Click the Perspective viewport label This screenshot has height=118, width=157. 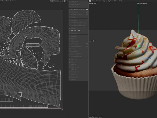(92, 3)
